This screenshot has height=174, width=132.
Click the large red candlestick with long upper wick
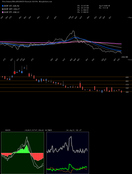tap(15, 72)
